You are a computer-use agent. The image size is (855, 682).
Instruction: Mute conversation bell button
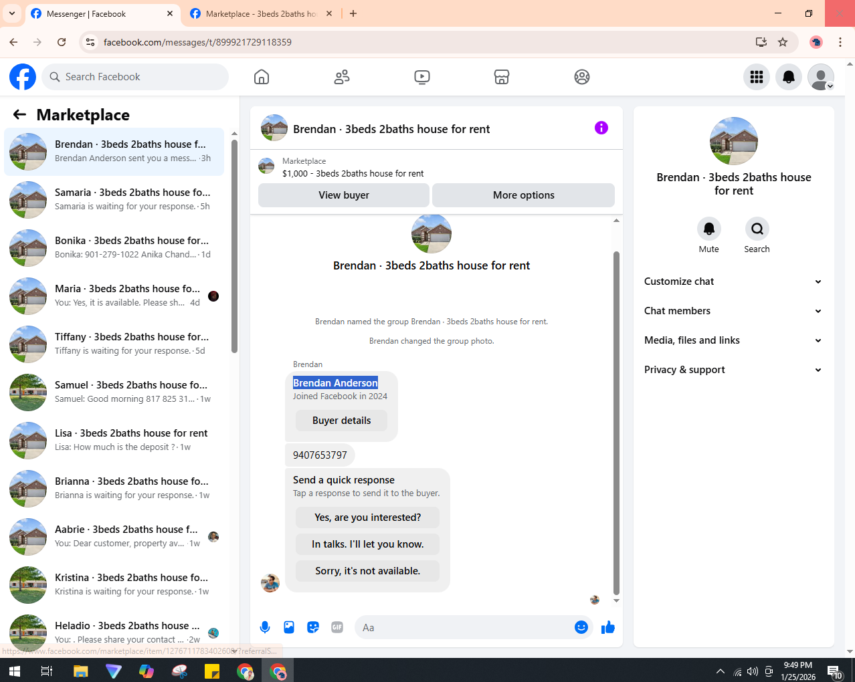pos(709,229)
